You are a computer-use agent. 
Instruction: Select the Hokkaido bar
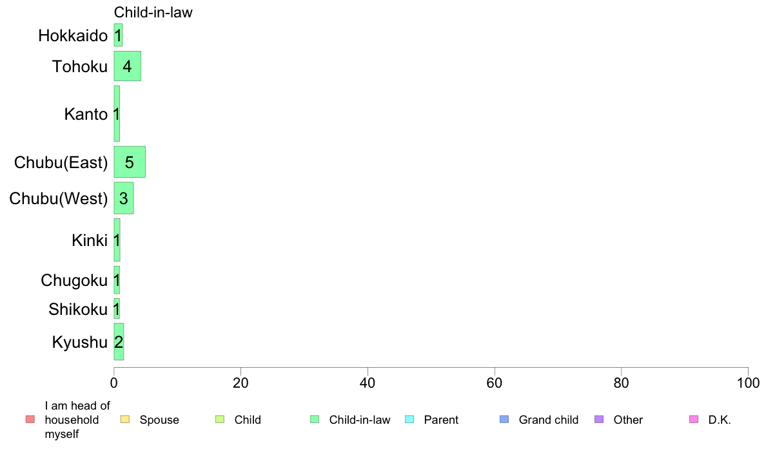point(118,35)
